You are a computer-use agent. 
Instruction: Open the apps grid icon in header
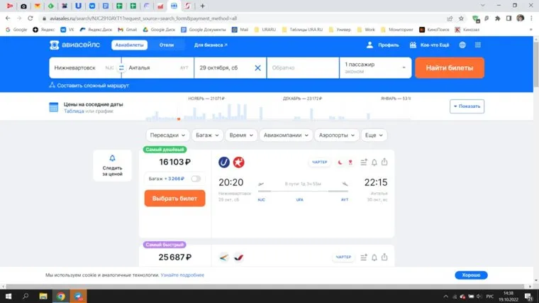point(483,45)
